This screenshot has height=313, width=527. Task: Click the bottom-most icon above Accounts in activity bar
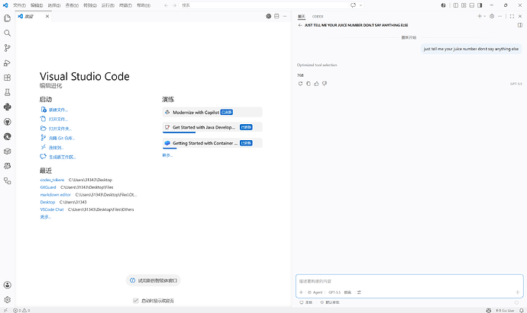(8, 181)
